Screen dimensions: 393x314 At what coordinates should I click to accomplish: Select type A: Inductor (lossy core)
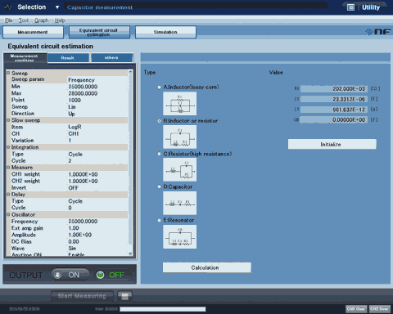159,87
